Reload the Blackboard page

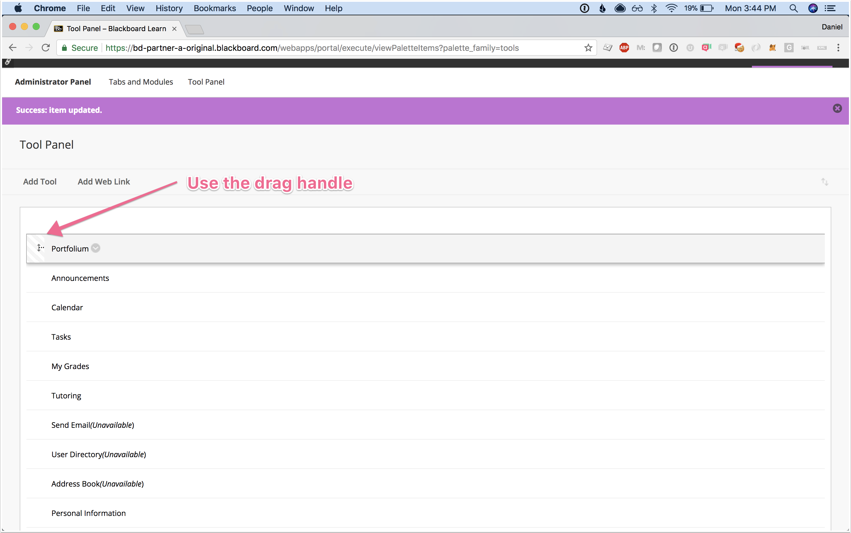pyautogui.click(x=46, y=48)
